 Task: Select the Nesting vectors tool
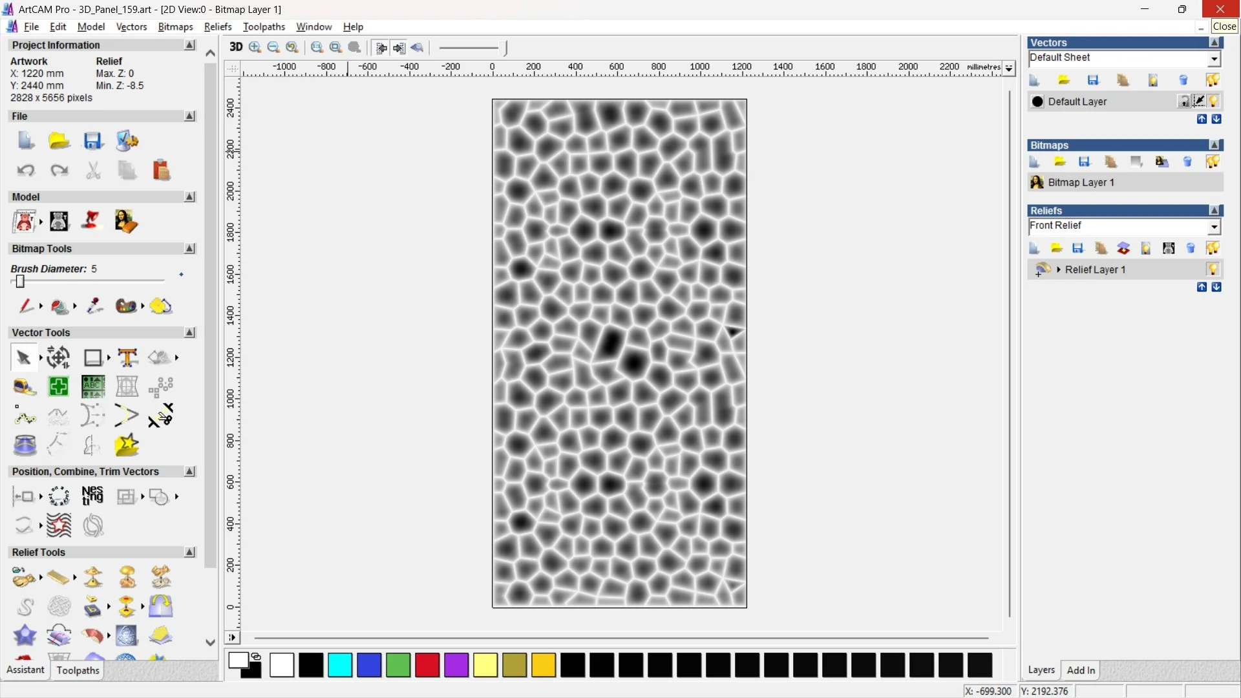coord(92,496)
